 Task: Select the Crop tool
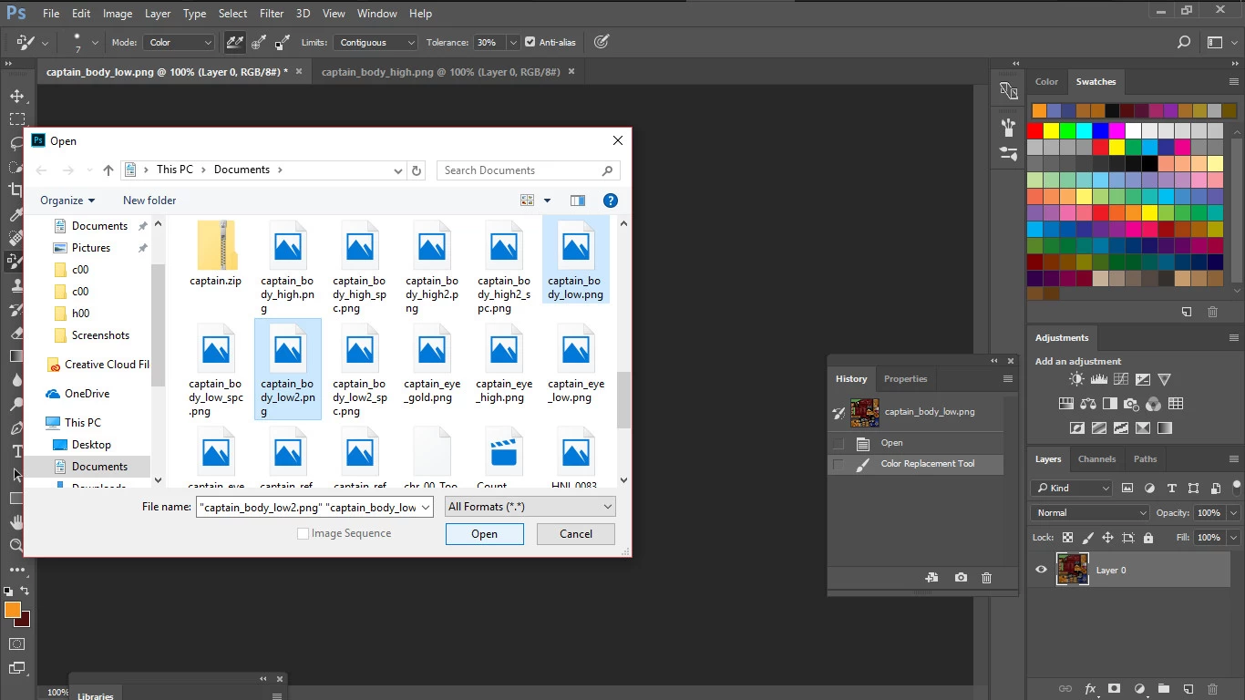pos(16,190)
